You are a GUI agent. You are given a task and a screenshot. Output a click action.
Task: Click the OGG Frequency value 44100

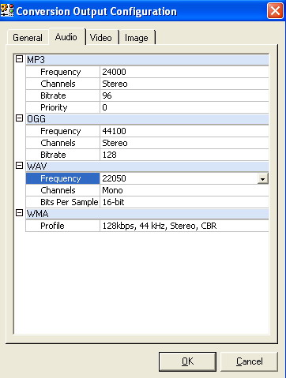tap(184, 131)
